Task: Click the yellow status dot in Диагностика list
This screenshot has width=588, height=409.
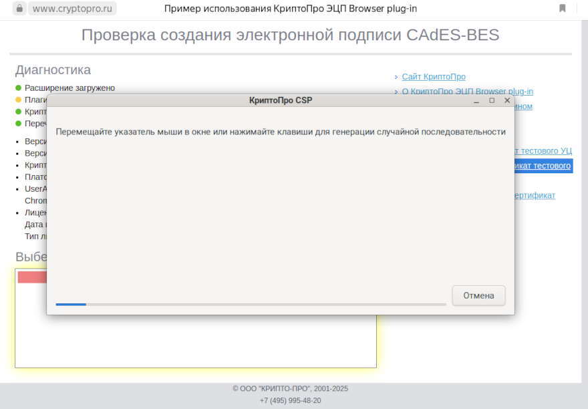Action: tap(17, 100)
